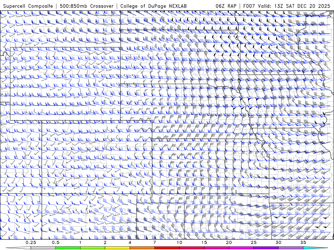Click the cyan legend arrow end
334x250 pixels.
tap(316, 248)
